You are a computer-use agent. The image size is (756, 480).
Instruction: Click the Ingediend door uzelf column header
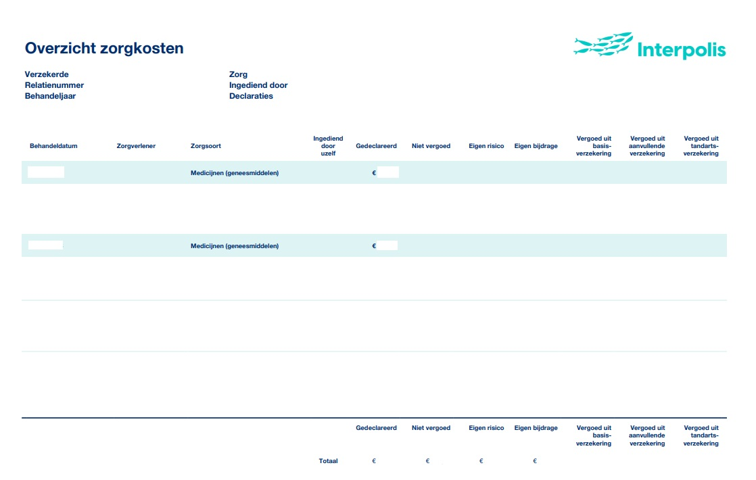click(328, 146)
